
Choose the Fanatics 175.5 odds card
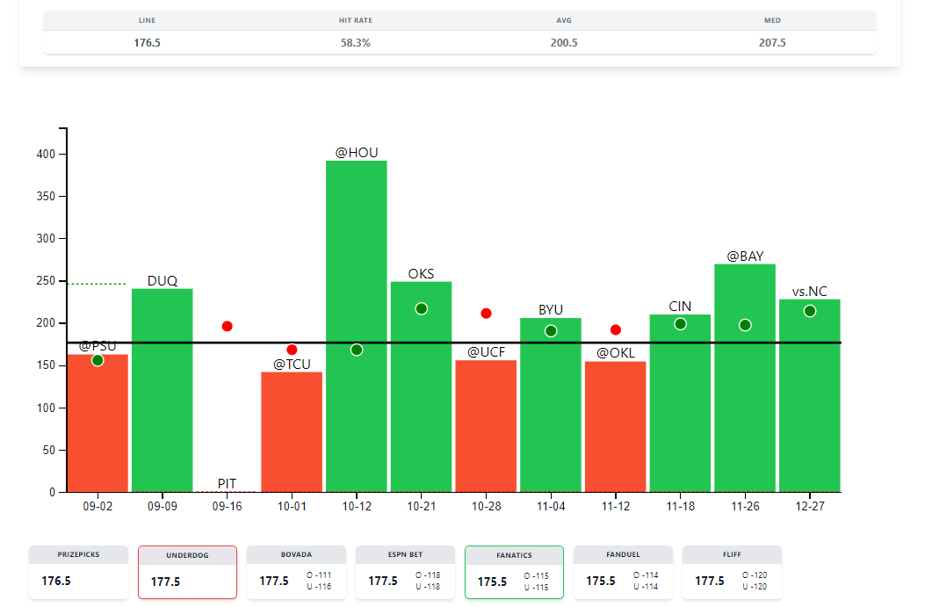point(514,572)
